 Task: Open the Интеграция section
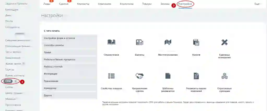tap(69, 74)
